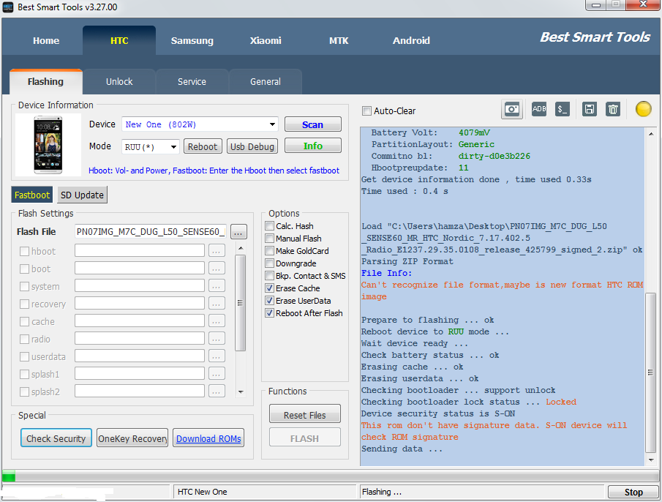
Task: Open the Download ROMs link
Action: pyautogui.click(x=208, y=438)
